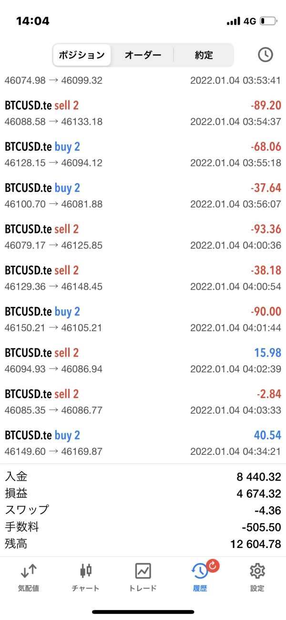286x620 pixels.
Task: Expand the sell trade showing 15.98 profit
Action: point(143,360)
